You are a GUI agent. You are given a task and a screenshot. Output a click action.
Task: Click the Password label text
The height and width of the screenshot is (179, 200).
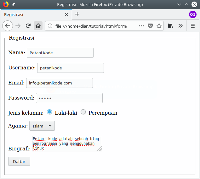21,98
